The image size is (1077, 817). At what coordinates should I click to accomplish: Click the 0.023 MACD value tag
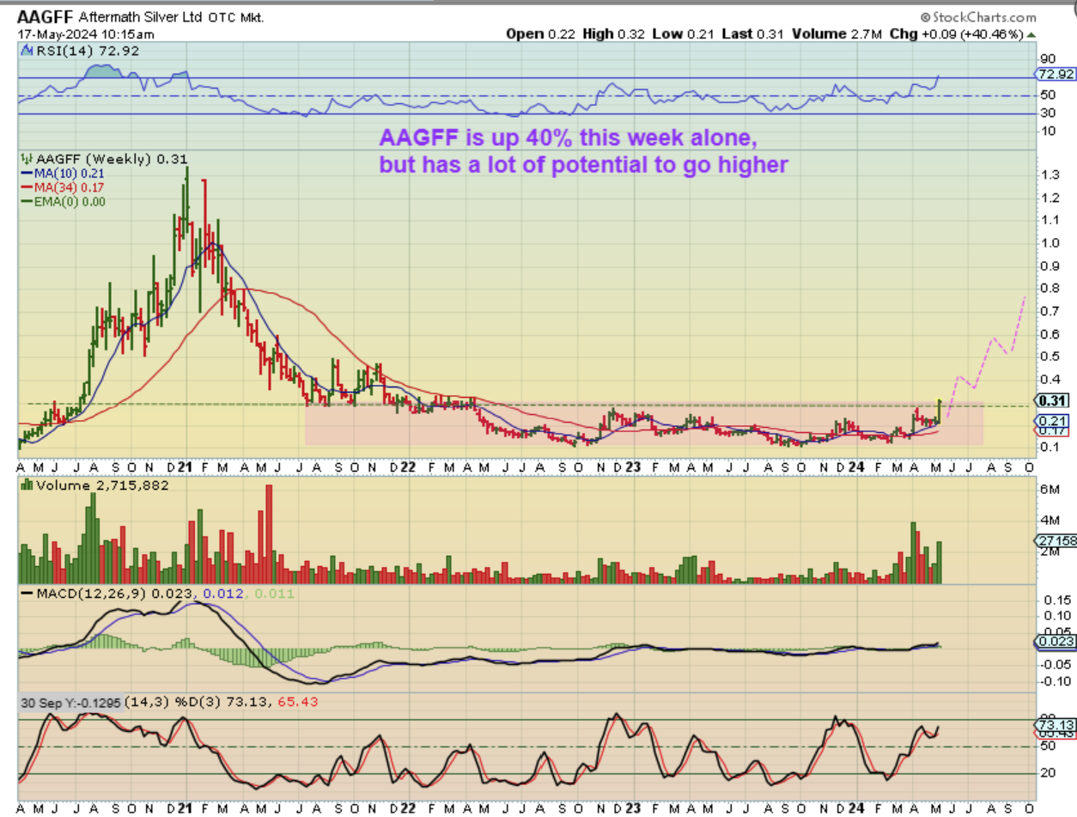click(1054, 640)
